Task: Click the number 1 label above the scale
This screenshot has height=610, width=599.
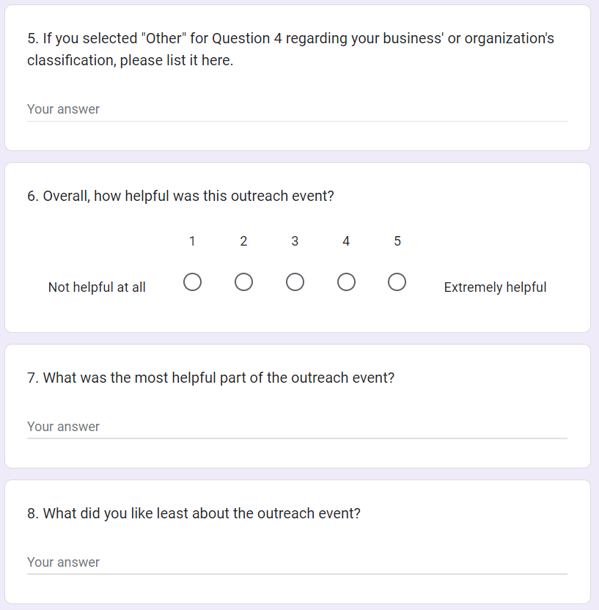Action: click(192, 241)
